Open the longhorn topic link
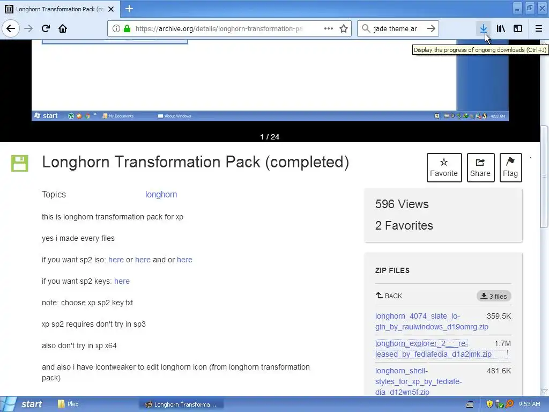549x412 pixels. pos(161,194)
